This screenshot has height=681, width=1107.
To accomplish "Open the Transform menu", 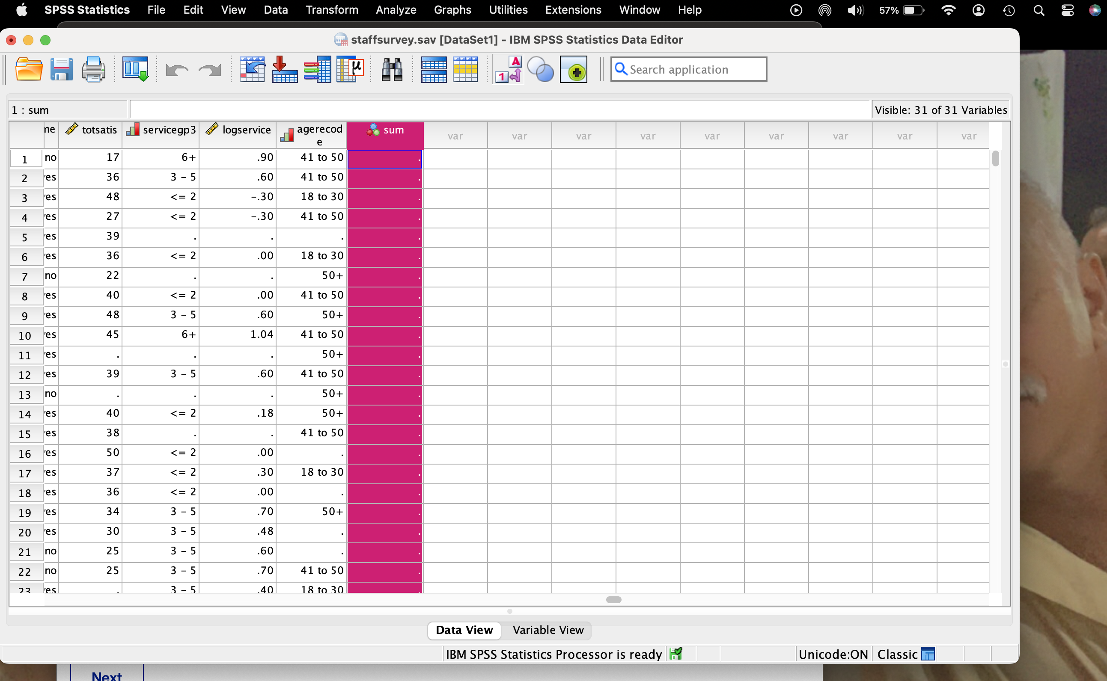I will [x=332, y=10].
